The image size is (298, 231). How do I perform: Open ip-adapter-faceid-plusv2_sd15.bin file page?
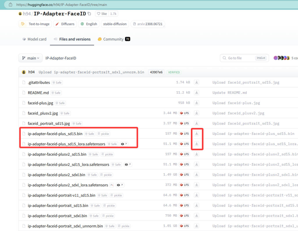tap(57, 154)
